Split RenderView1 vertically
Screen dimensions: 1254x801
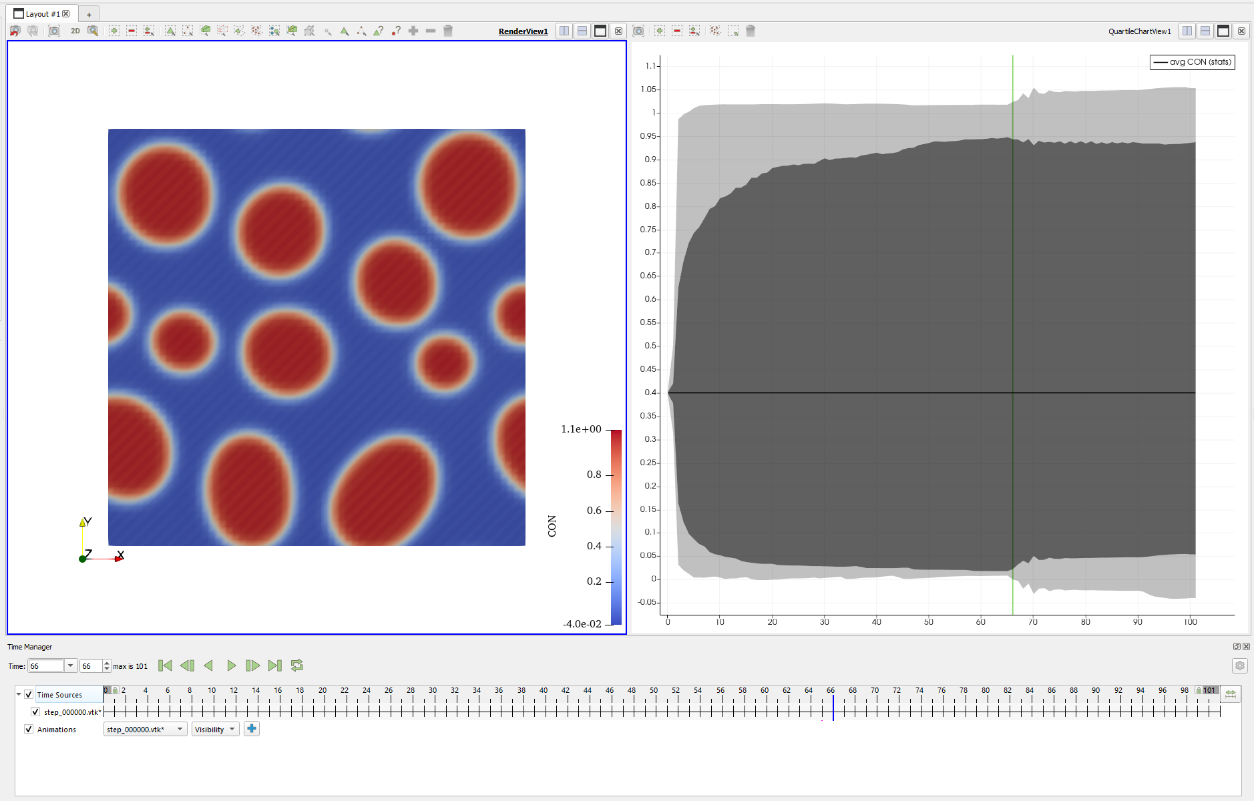[582, 31]
